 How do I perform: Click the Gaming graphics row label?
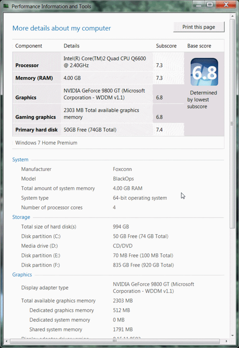(36, 117)
